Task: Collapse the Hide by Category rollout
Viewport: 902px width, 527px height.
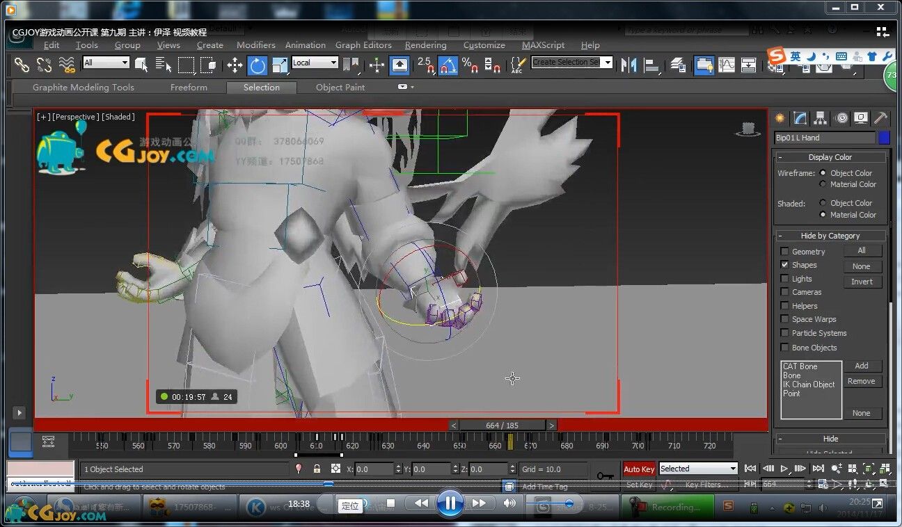Action: pyautogui.click(x=830, y=236)
